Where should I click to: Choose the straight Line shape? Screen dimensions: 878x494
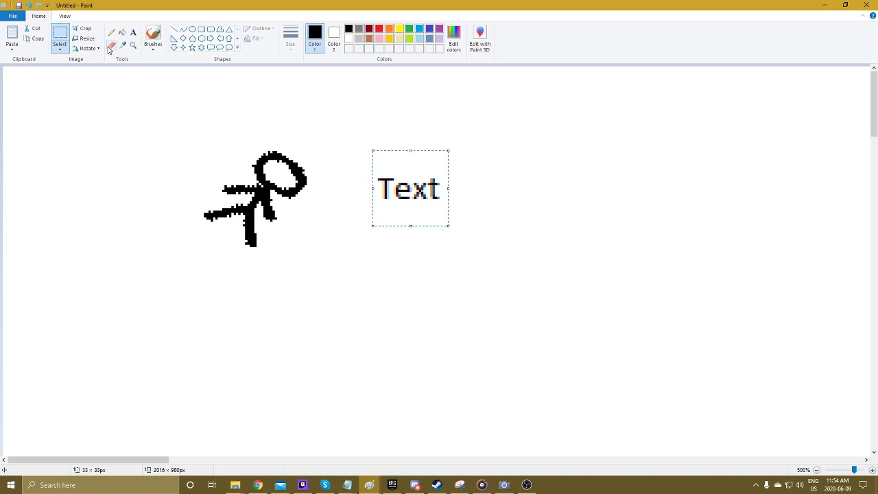point(174,30)
